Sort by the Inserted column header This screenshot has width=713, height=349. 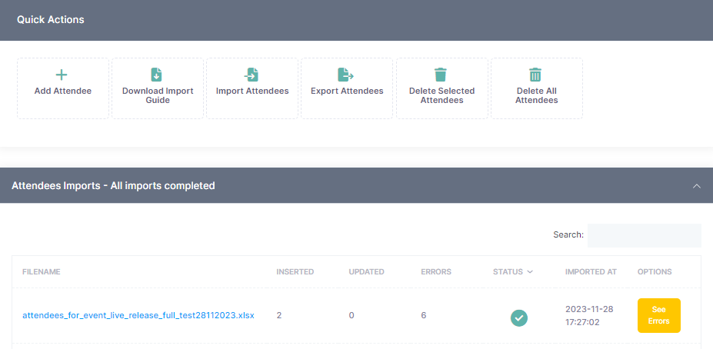(295, 272)
